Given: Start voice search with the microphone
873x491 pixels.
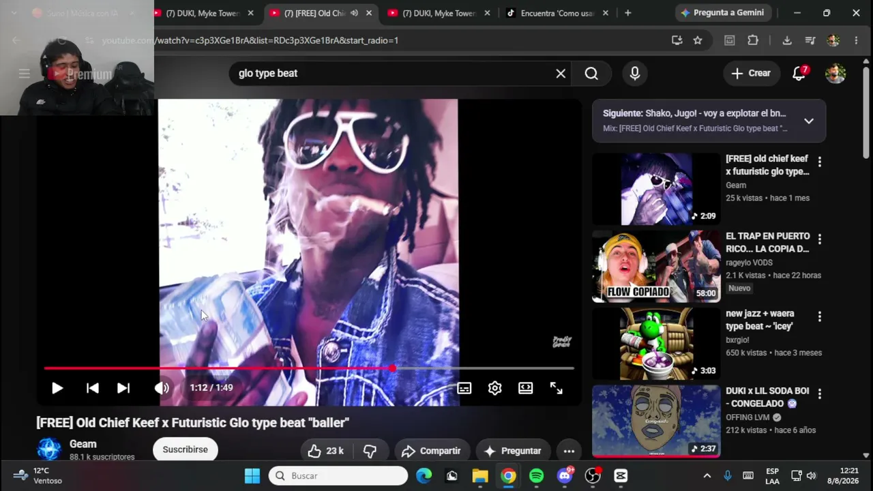Looking at the screenshot, I should (635, 74).
